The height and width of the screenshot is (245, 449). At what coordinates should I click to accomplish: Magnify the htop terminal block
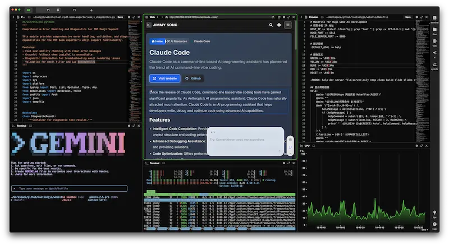[x=288, y=163]
